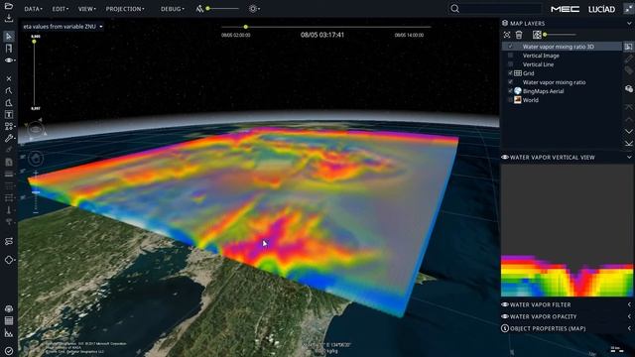Viewport: 635px width, 357px height.
Task: Expand Water Vapor Opacity panel chevron
Action: [629, 316]
